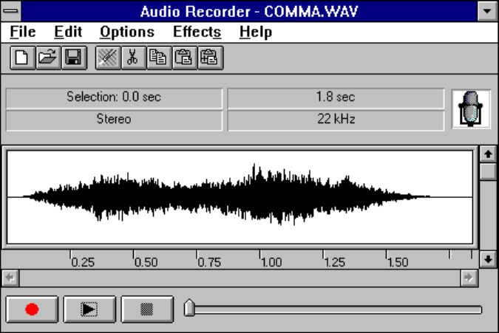This screenshot has height=333, width=499.
Task: Save the recording with the floppy disk icon
Action: point(74,58)
